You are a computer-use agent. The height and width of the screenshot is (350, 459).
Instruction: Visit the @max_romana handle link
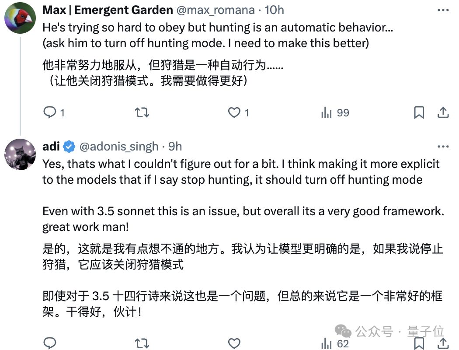point(216,10)
